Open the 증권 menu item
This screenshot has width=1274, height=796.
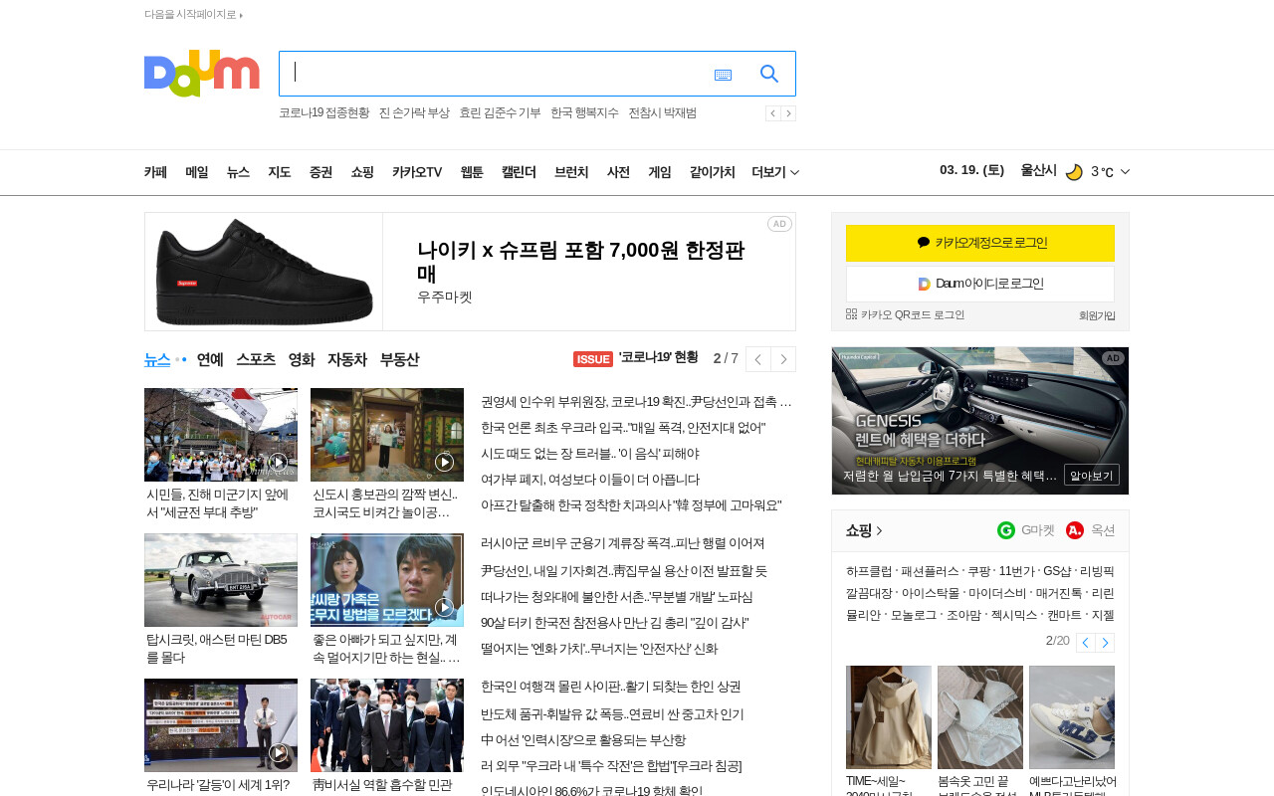pyautogui.click(x=320, y=172)
